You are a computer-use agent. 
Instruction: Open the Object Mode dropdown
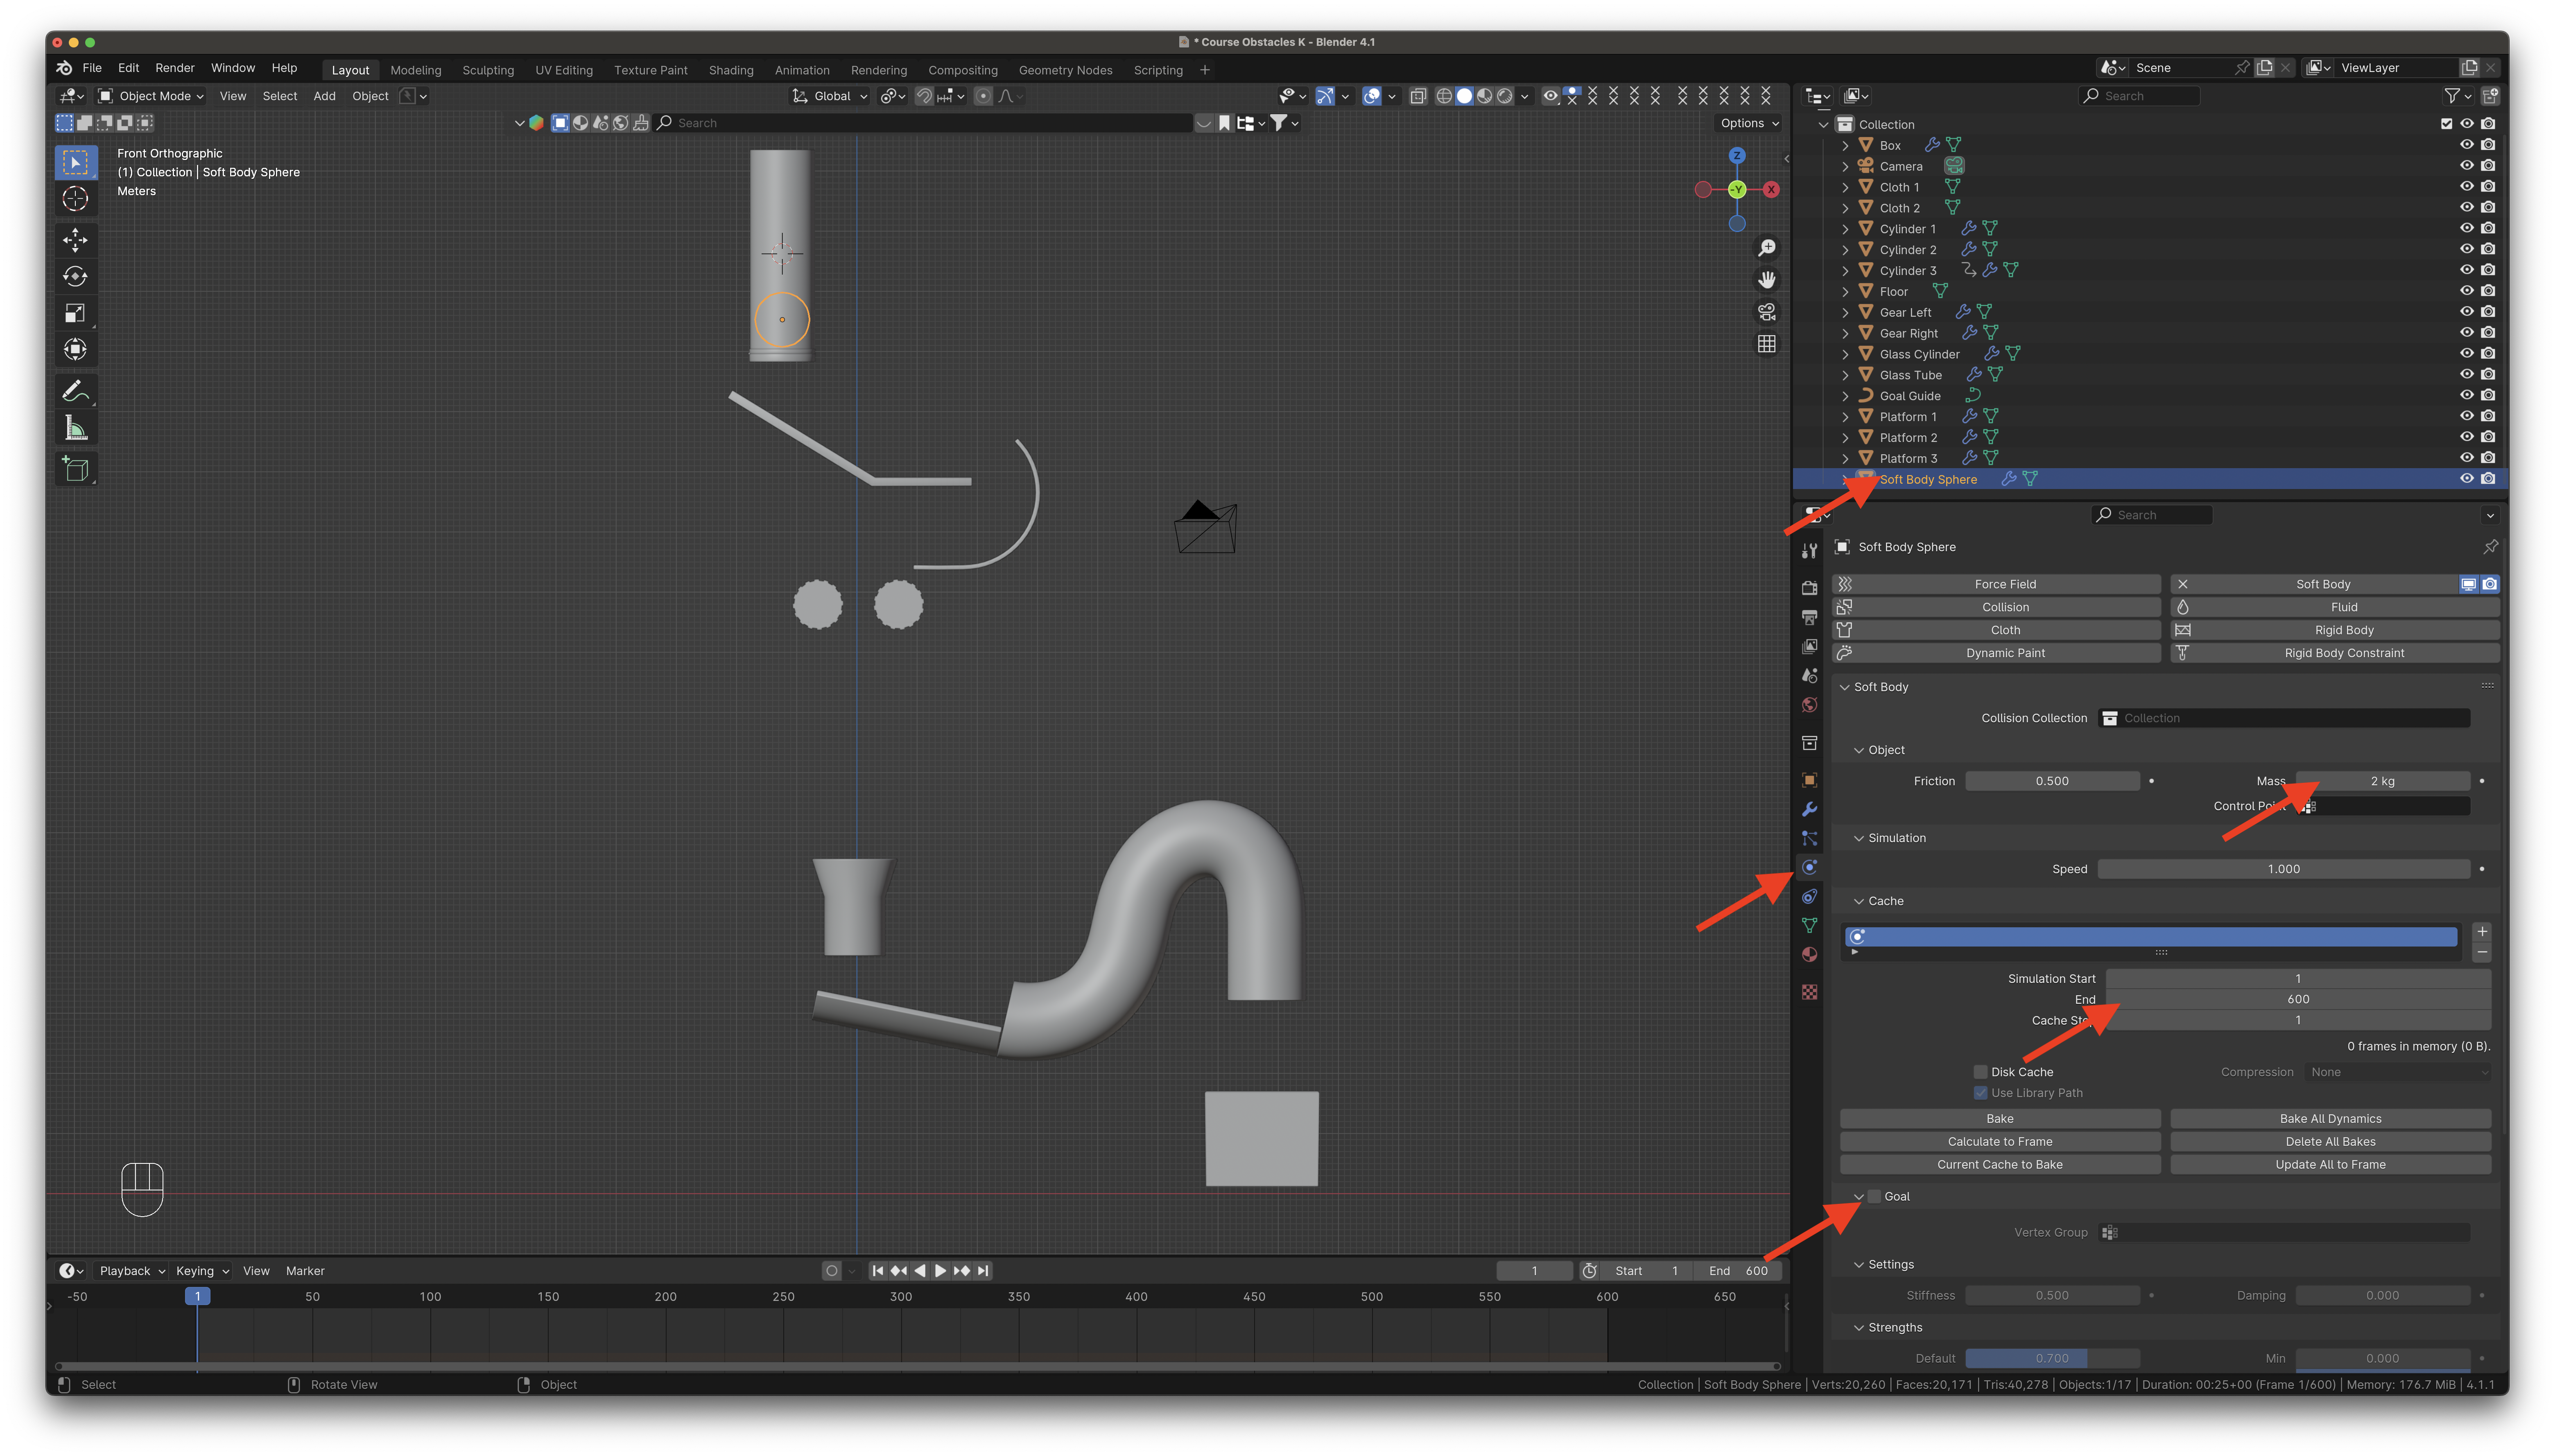point(151,96)
